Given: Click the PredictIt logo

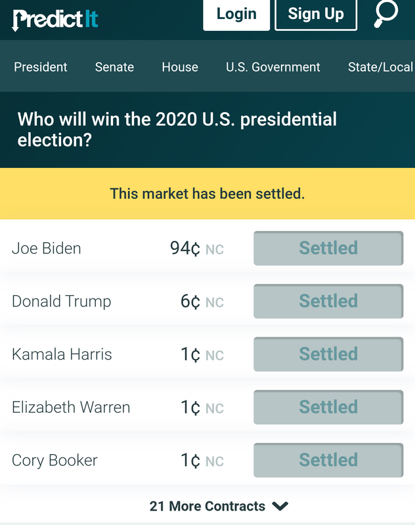Looking at the screenshot, I should (x=55, y=20).
